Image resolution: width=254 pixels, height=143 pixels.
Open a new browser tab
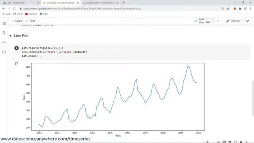(124, 3)
